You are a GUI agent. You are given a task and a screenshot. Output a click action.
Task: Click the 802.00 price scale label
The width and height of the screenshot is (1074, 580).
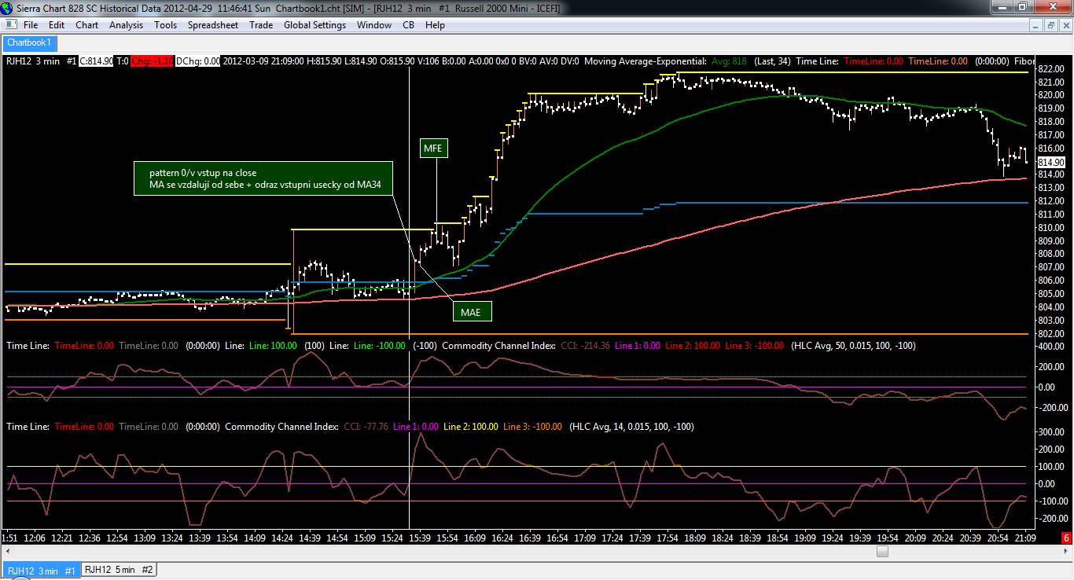tap(1050, 334)
